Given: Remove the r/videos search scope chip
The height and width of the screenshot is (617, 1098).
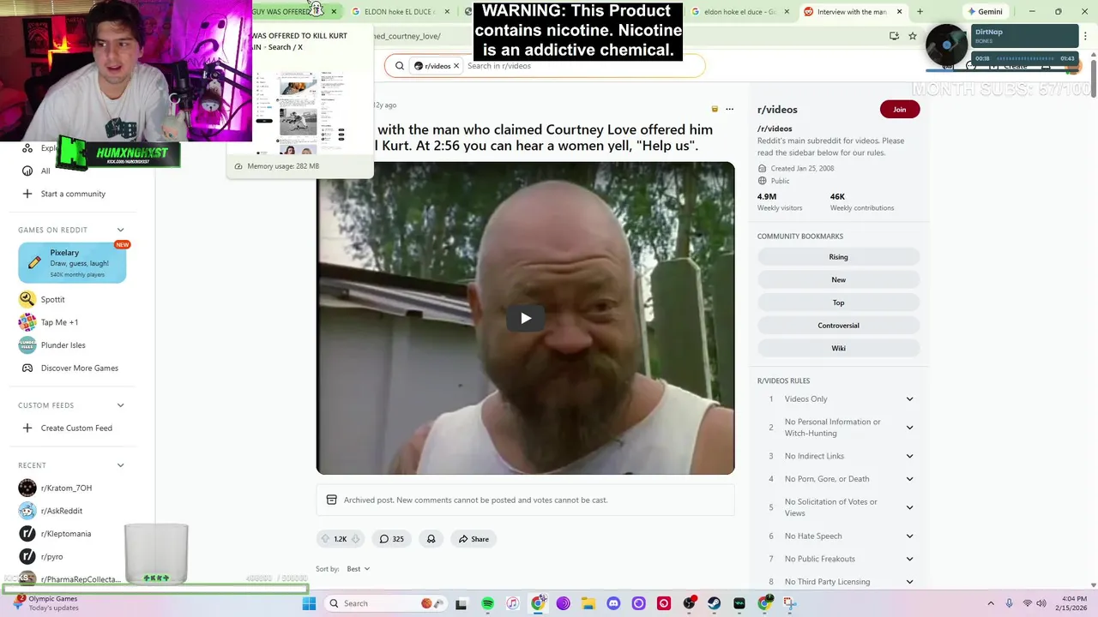Looking at the screenshot, I should tap(456, 66).
